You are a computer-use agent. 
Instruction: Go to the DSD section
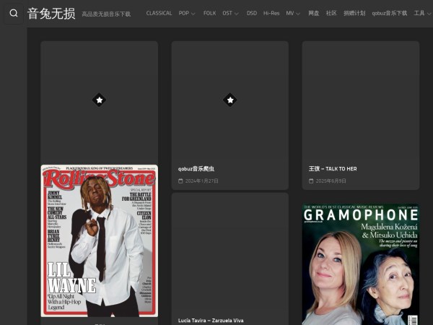click(251, 13)
